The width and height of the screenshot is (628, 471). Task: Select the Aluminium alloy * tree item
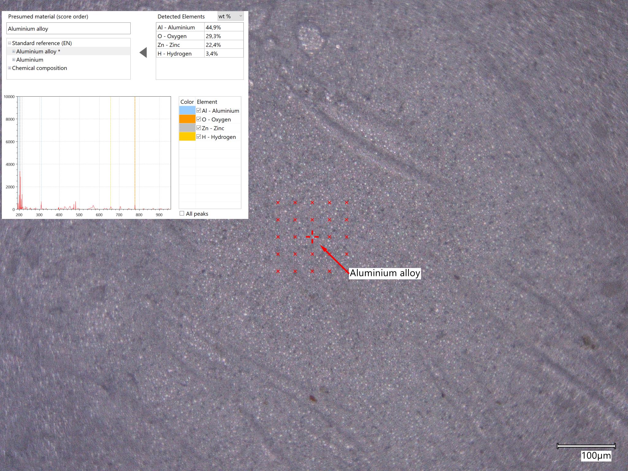(38, 52)
